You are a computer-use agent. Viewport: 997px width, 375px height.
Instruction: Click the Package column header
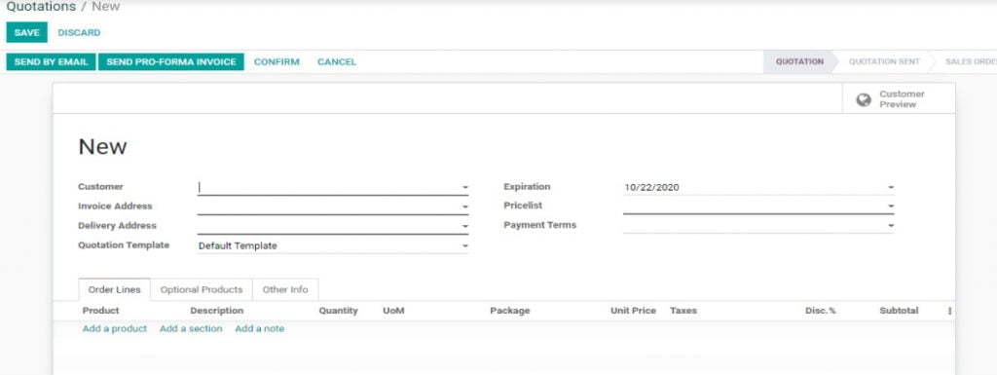click(x=510, y=311)
